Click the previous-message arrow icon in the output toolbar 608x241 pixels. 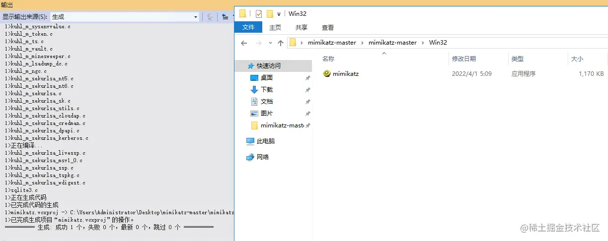(x=225, y=16)
